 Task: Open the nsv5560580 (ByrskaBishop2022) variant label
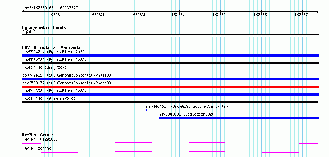54,60
